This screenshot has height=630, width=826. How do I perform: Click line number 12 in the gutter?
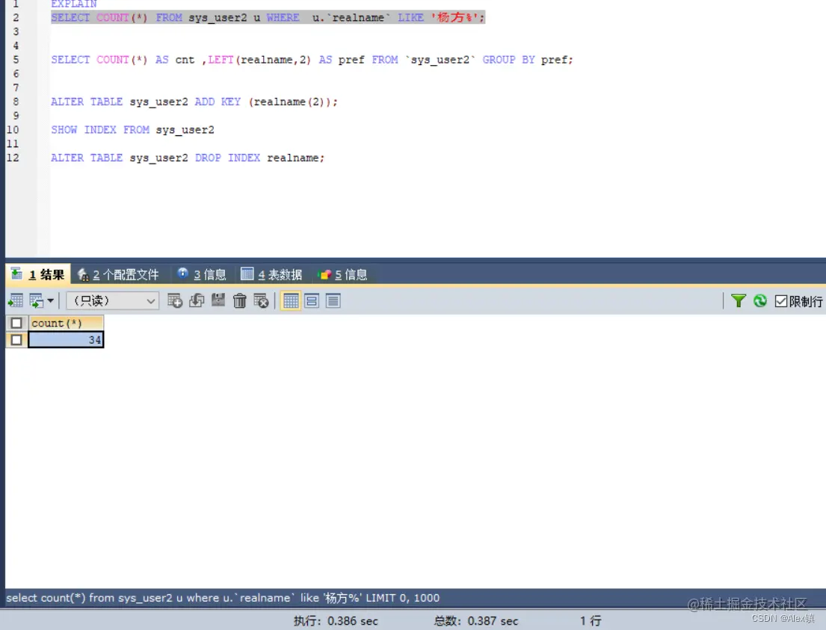point(13,158)
